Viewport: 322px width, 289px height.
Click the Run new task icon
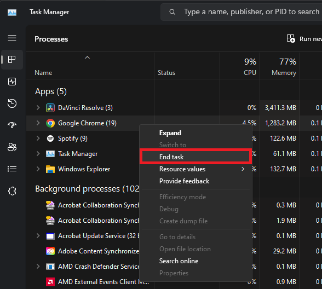click(291, 38)
